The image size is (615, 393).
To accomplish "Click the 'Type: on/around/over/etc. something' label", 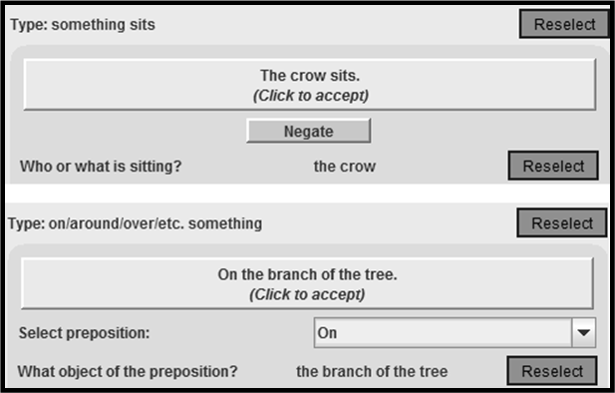I will 136,223.
